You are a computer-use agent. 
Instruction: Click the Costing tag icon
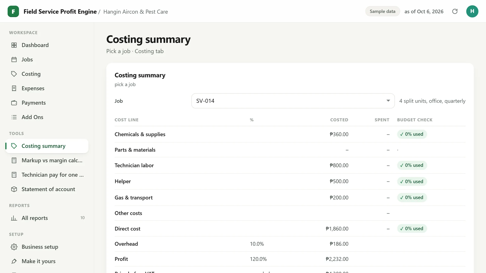[x=14, y=74]
